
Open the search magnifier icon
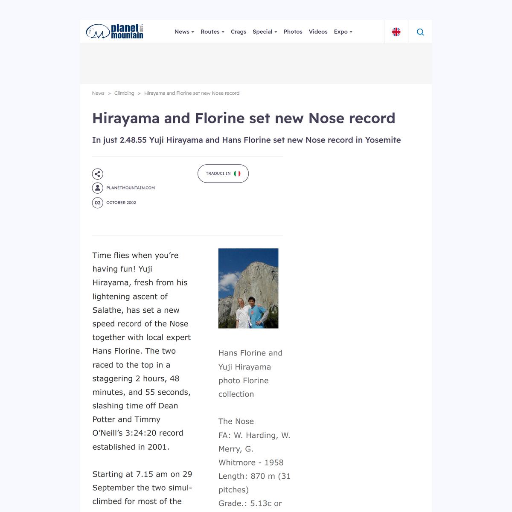(x=420, y=32)
